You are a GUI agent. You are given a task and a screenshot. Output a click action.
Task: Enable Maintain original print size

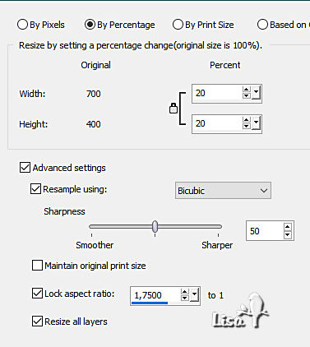[x=37, y=266]
